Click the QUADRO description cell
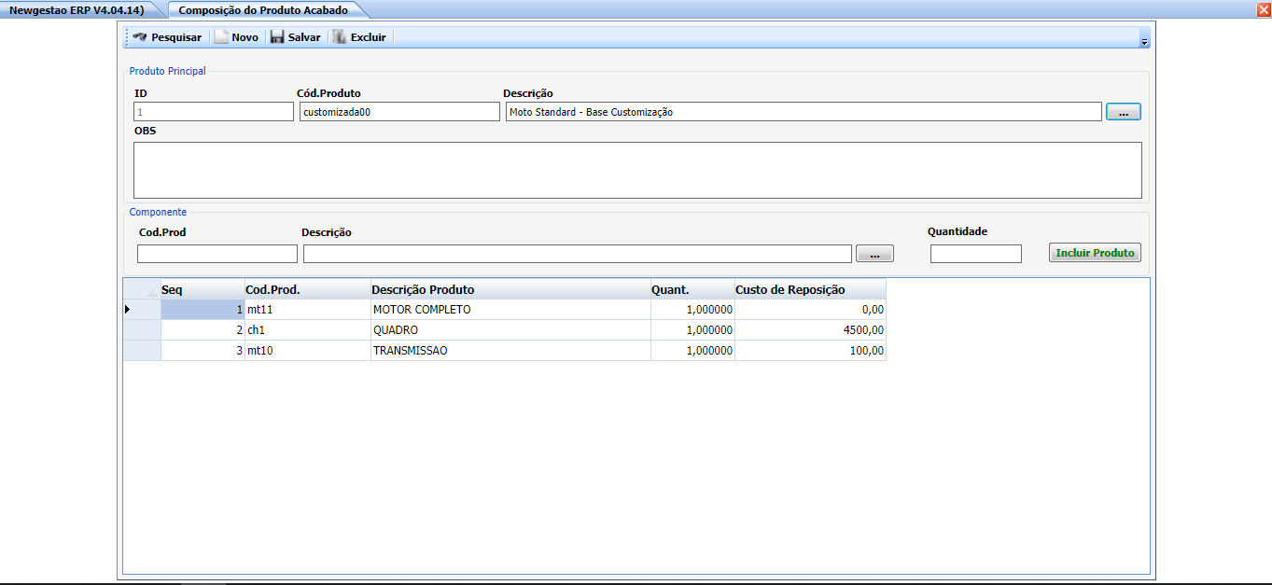This screenshot has width=1272, height=585. [x=510, y=329]
